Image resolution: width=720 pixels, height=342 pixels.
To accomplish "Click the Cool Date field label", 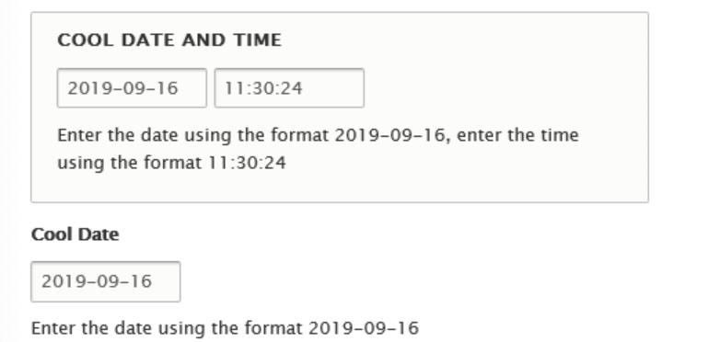I will [75, 234].
